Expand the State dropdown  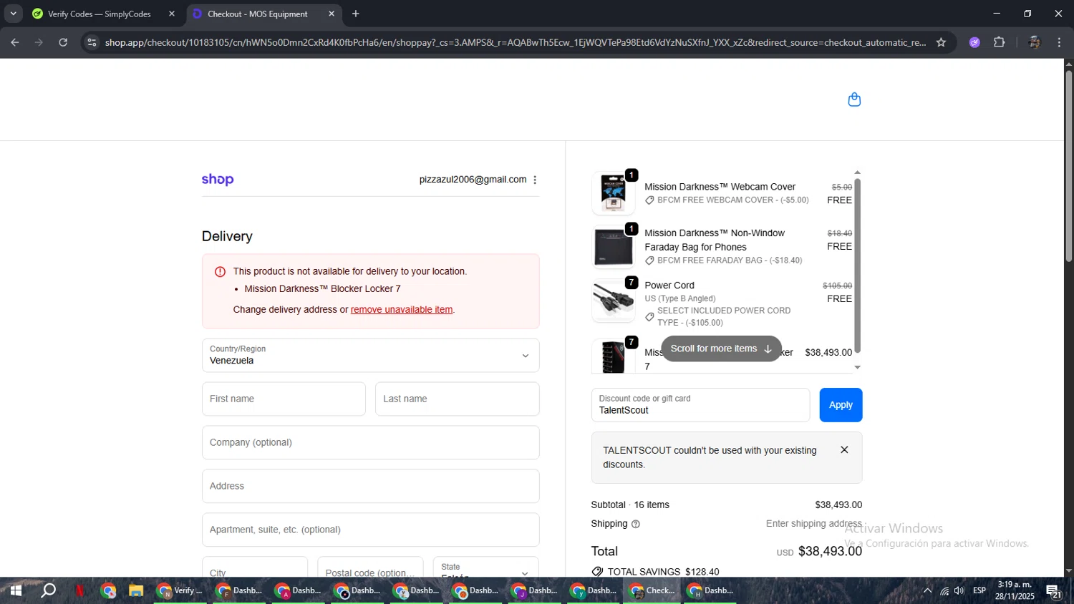(485, 568)
